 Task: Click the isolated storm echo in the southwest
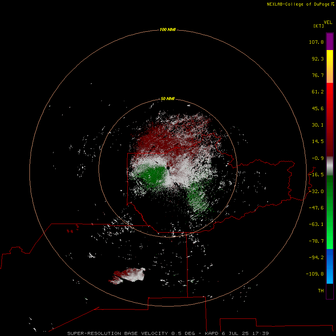[x=128, y=276]
